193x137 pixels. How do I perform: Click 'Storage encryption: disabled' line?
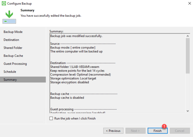[x=70, y=82]
